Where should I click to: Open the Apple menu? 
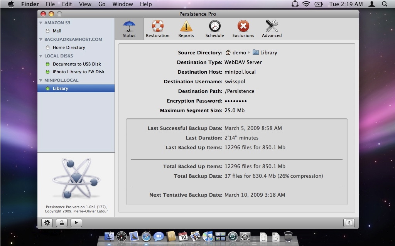[x=11, y=4]
